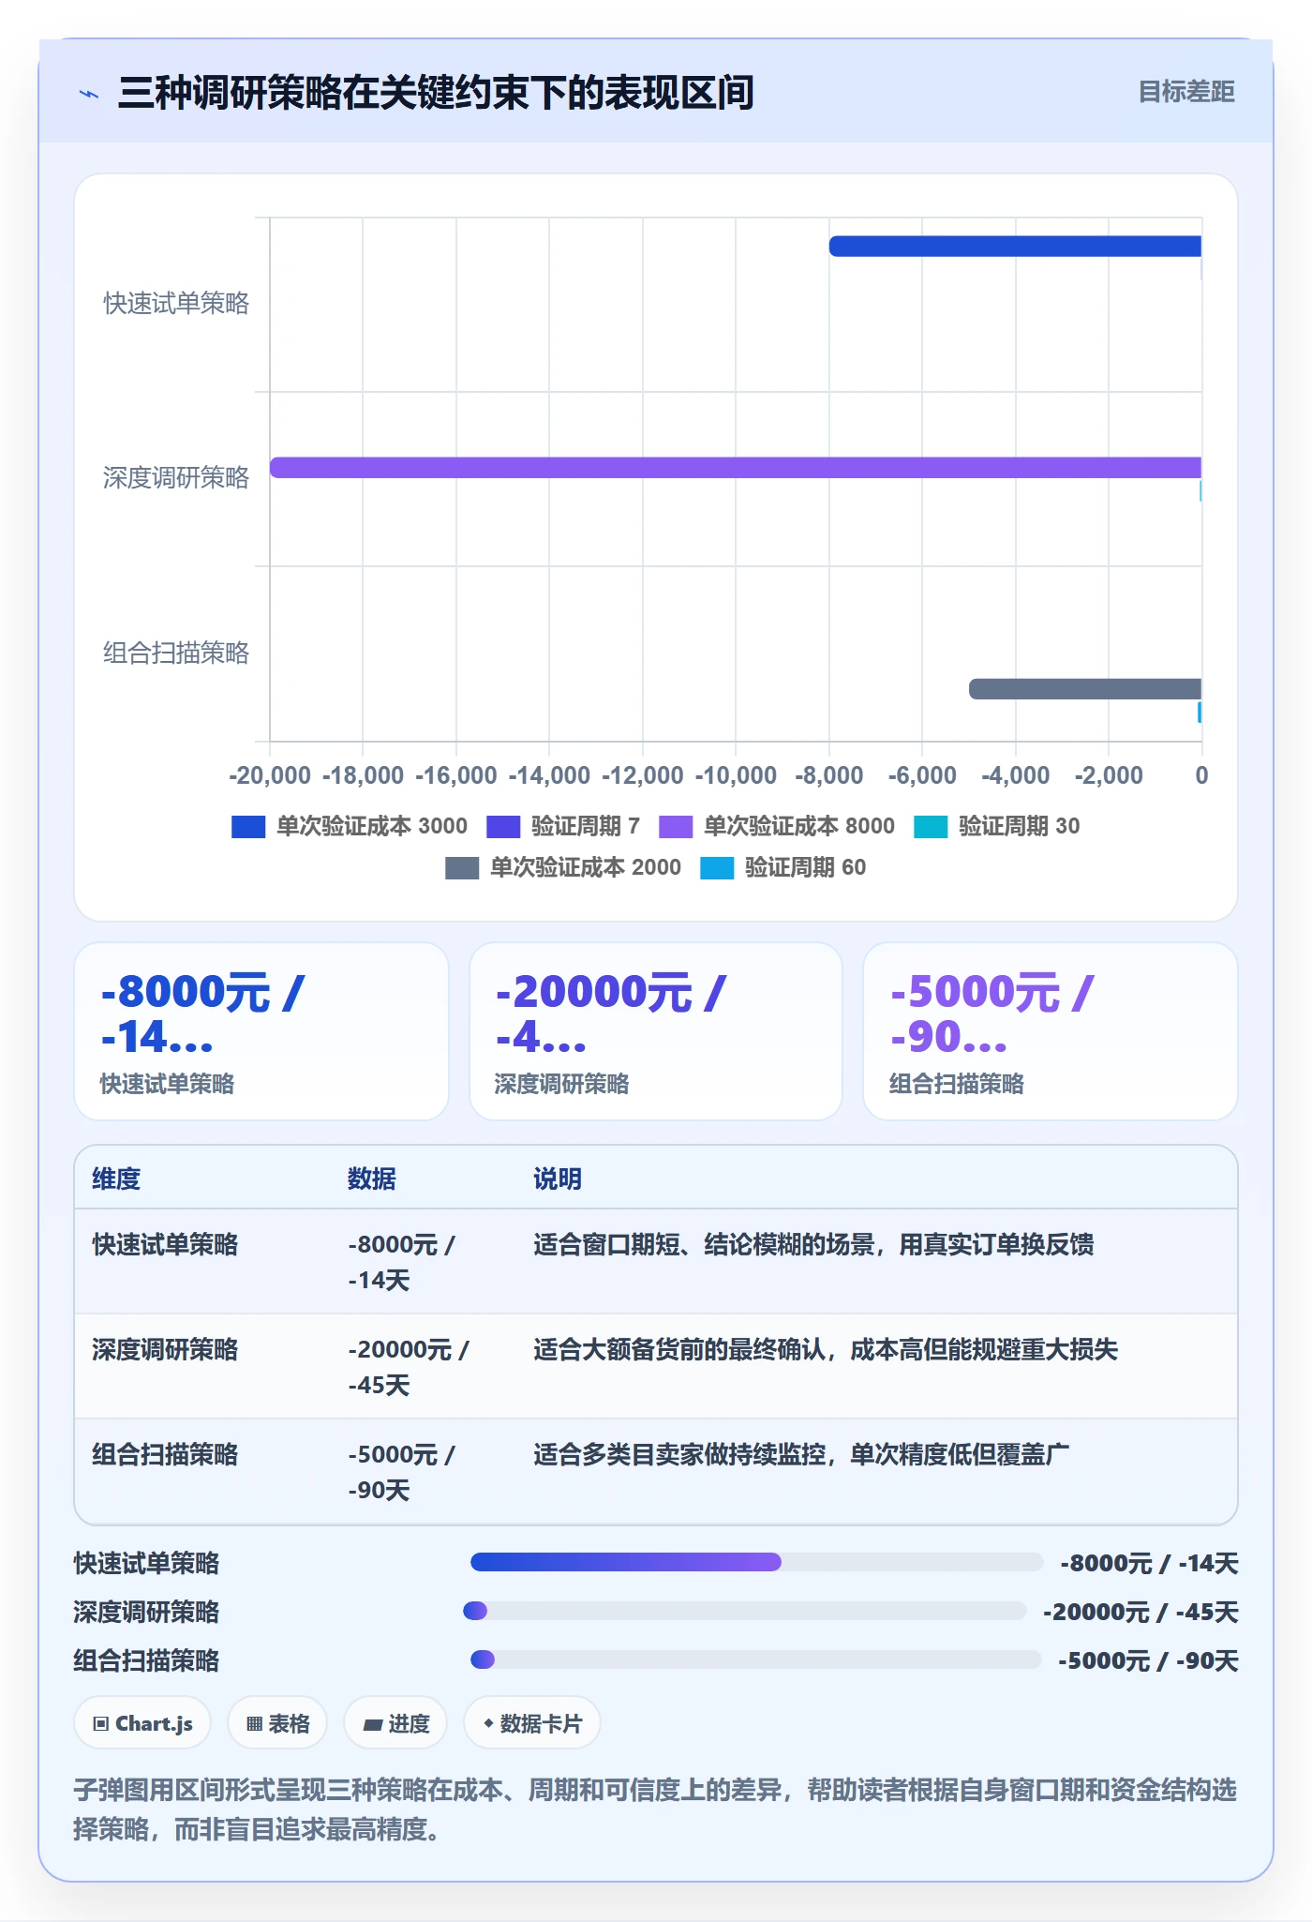The image size is (1312, 1922).
Task: Click the footer paragraph starting 子弹图用区间形式
Action: tap(655, 1809)
